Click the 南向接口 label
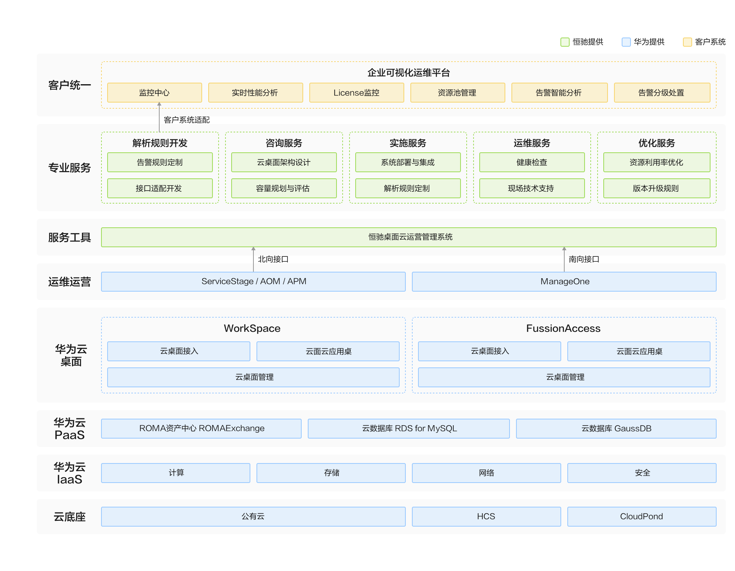Screen dimensions: 735x571 click(x=584, y=259)
